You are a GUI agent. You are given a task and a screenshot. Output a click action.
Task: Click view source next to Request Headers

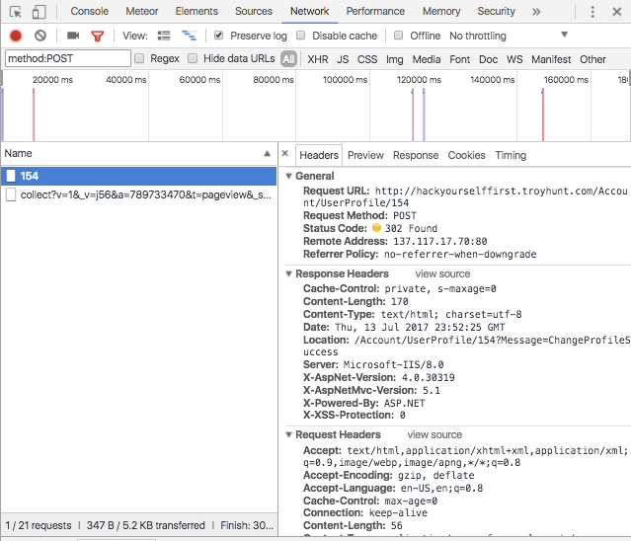click(x=434, y=434)
